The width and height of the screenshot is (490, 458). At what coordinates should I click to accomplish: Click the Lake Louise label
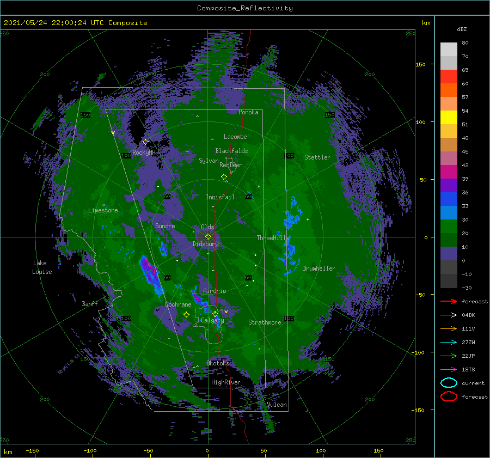point(42,267)
